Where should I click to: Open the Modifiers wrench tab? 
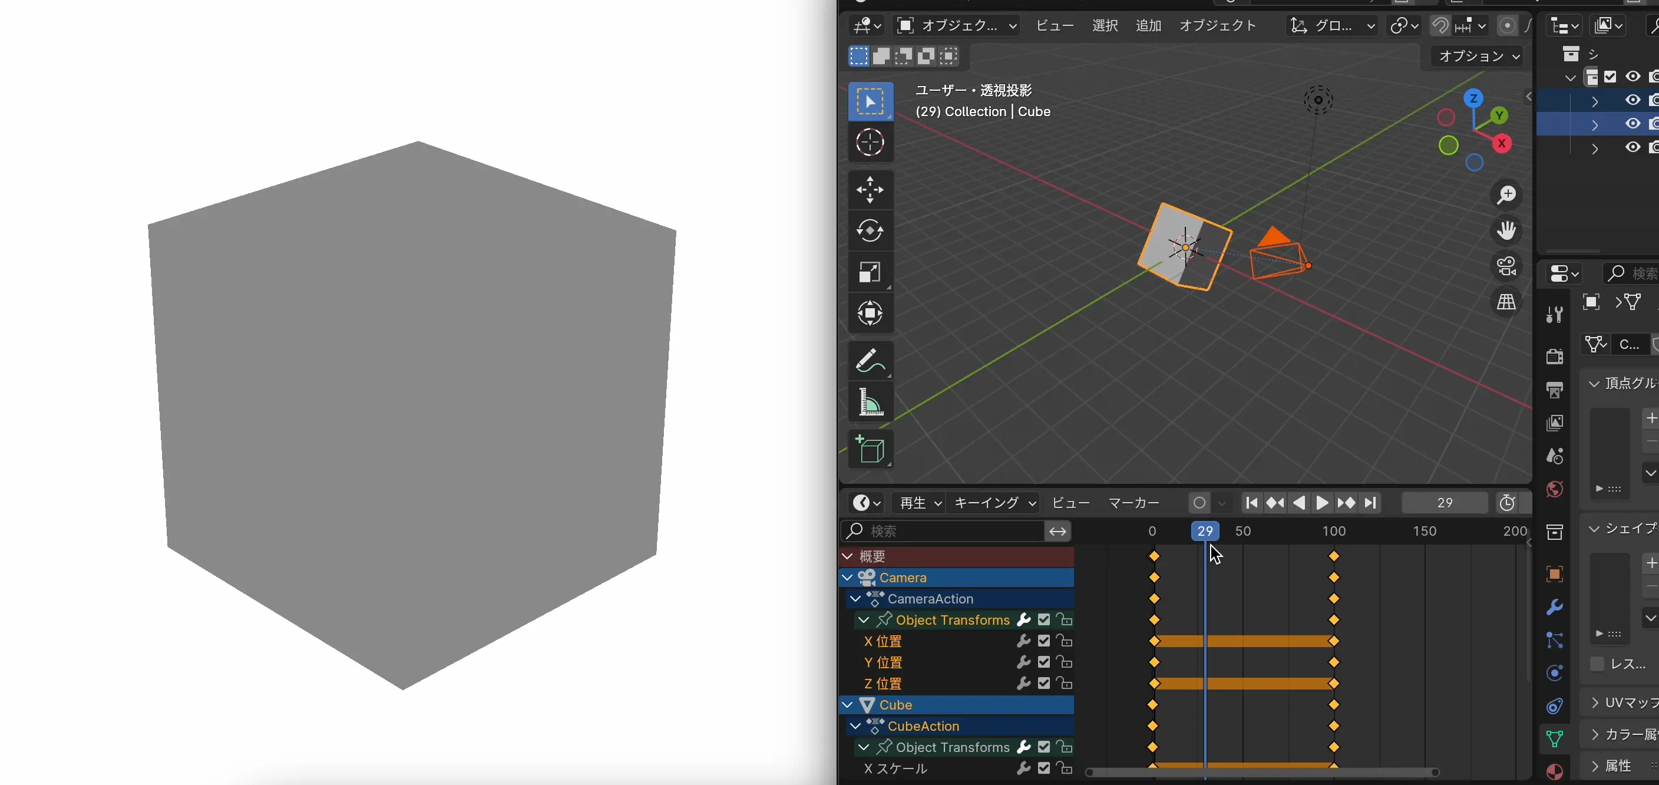pos(1555,607)
